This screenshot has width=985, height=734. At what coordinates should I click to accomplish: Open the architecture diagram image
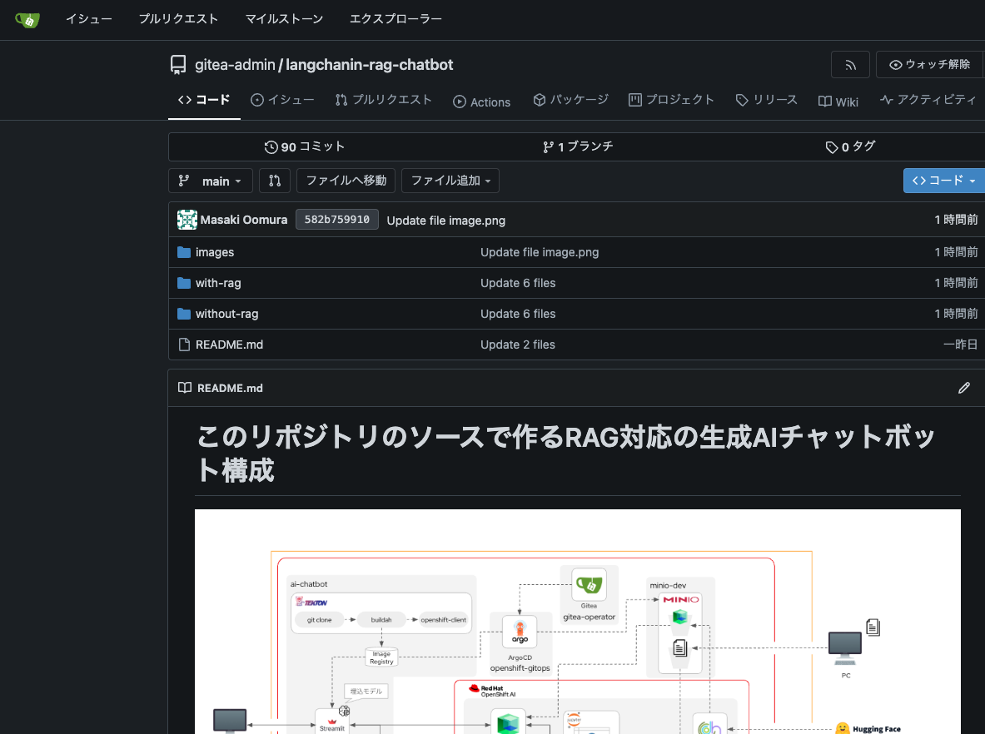pos(577,622)
